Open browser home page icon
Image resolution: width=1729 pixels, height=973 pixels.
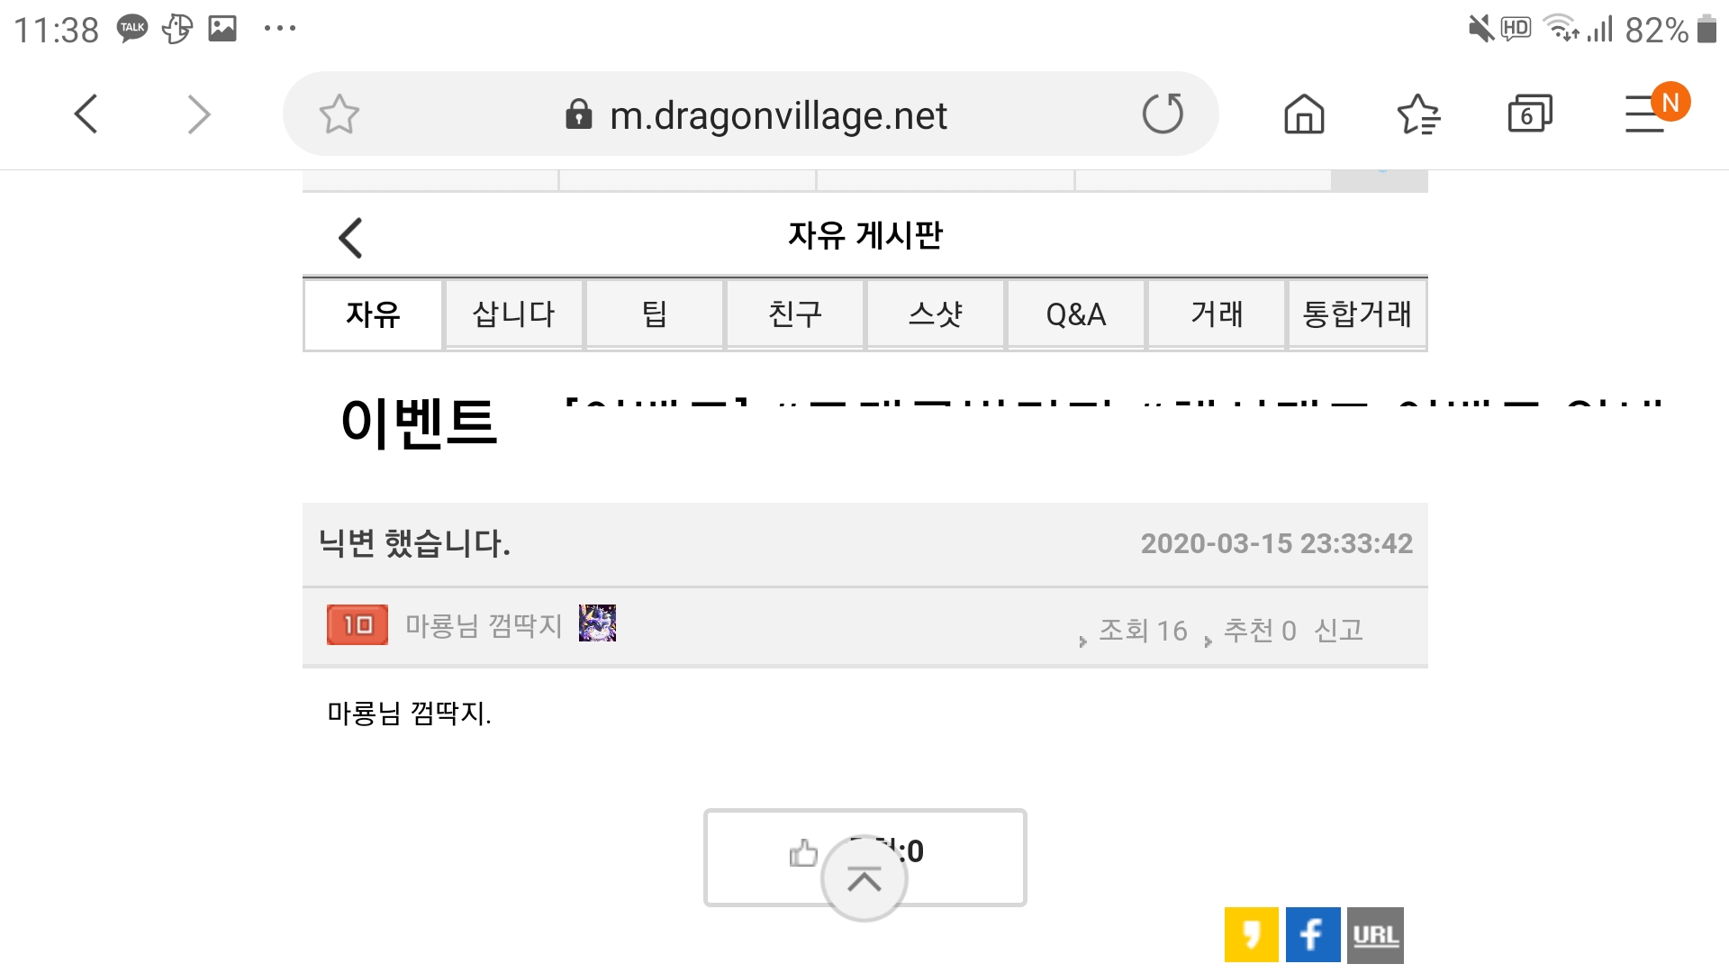[1304, 114]
